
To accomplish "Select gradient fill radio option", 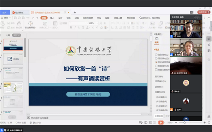I will point(156,58).
